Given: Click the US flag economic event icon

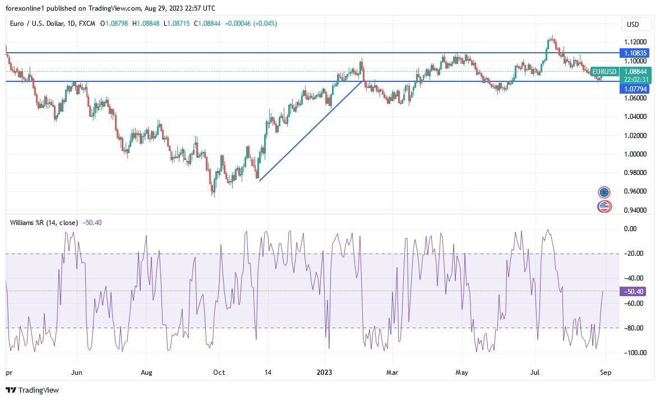Looking at the screenshot, I should pos(604,206).
